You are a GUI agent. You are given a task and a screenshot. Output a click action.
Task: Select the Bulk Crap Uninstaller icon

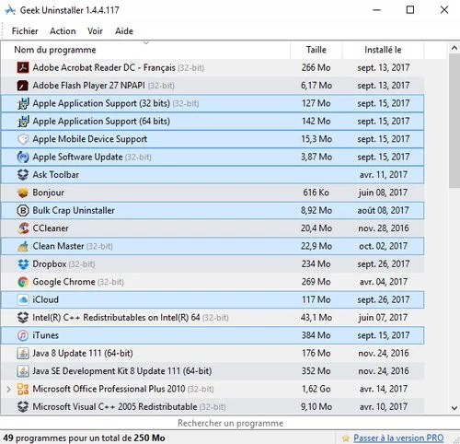23,210
